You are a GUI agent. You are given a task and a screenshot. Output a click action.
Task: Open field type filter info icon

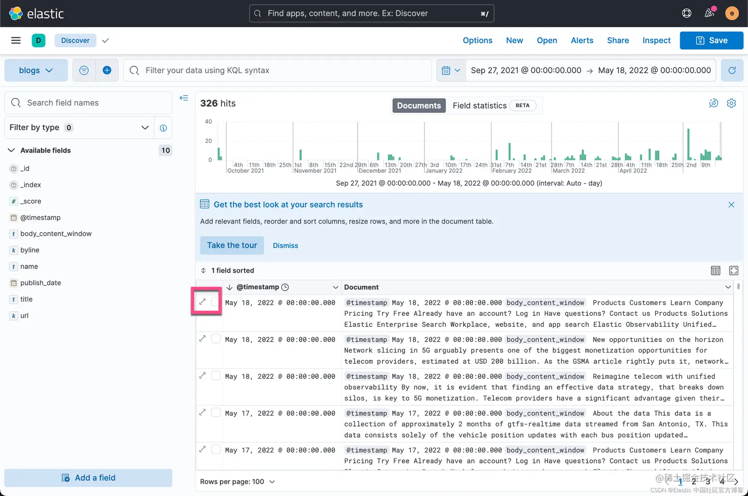163,128
